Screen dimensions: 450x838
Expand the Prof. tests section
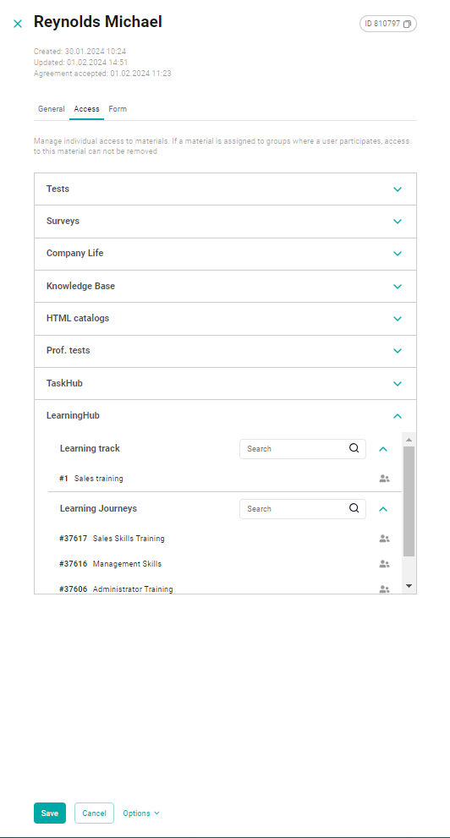click(225, 351)
